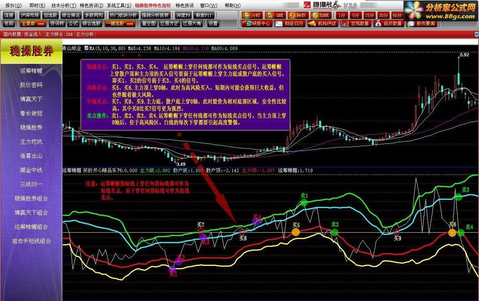Select the 1分 one-minute period
479x301 pixels.
pyautogui.click(x=341, y=15)
